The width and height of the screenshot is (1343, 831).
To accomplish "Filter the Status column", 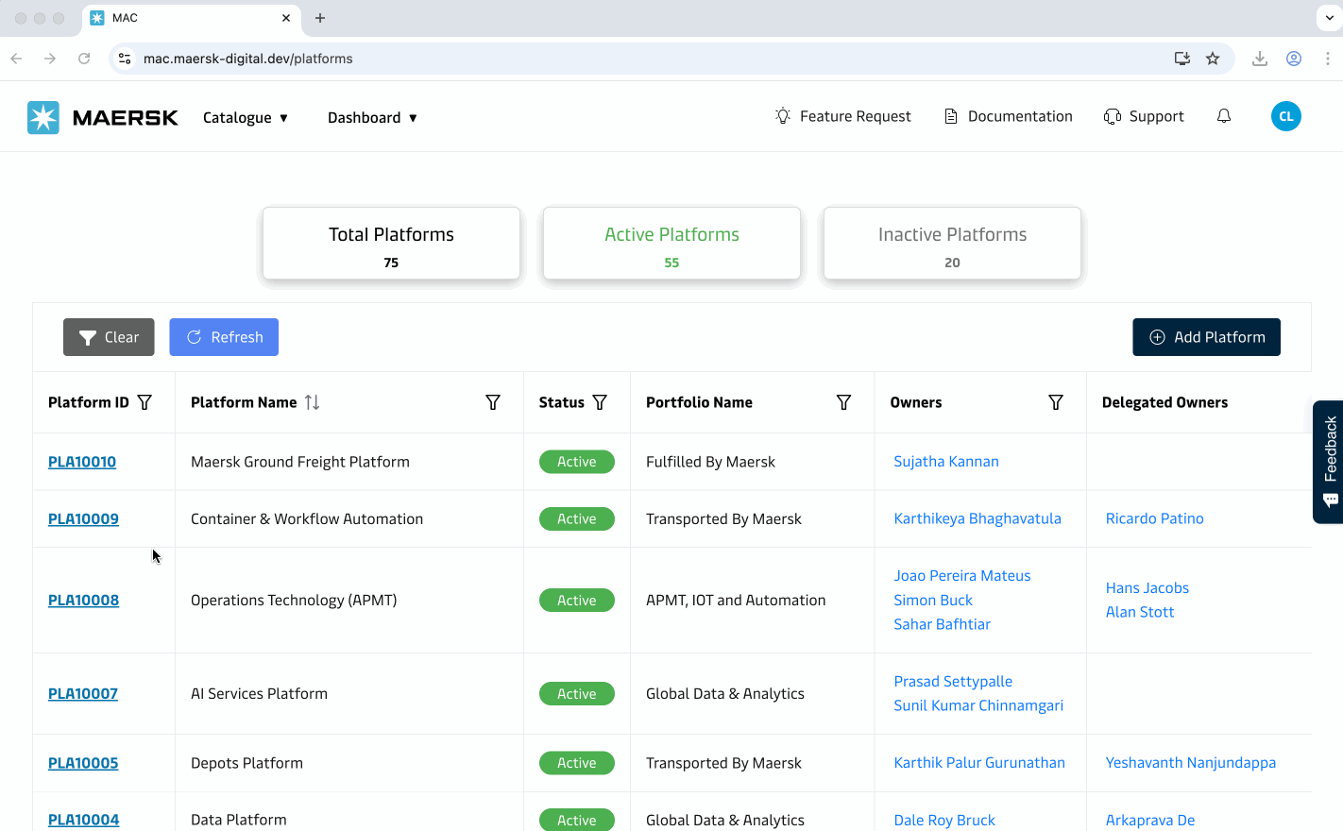I will click(600, 402).
